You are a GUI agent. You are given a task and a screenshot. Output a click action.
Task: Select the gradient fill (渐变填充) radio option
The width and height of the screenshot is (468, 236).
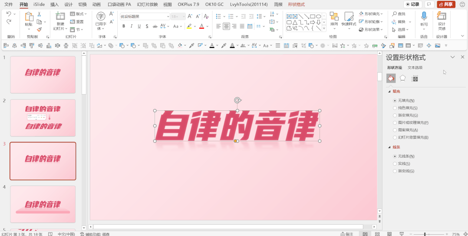click(x=395, y=115)
